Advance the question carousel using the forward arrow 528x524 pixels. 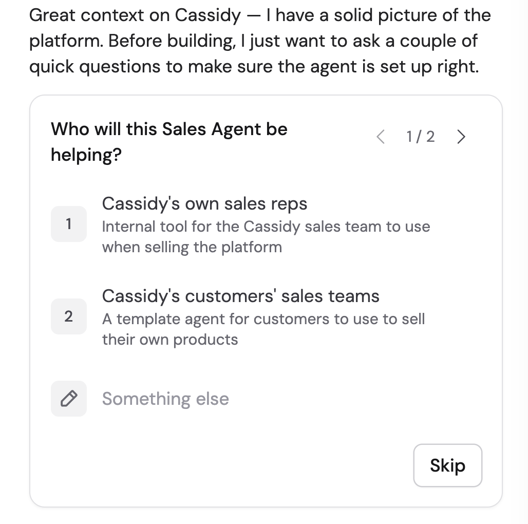[x=461, y=137]
